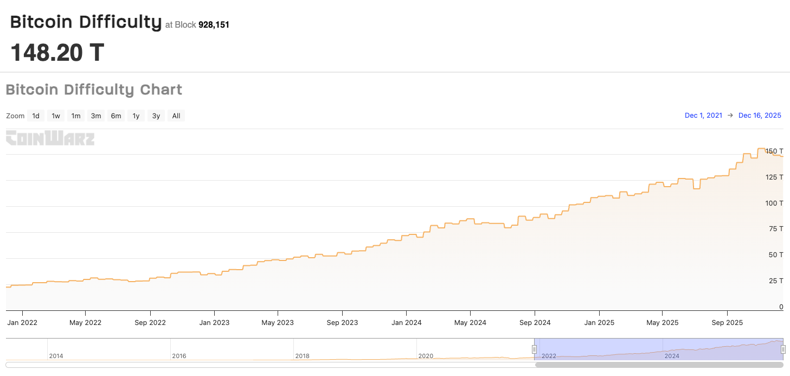Image resolution: width=790 pixels, height=376 pixels.
Task: Edit the Dec 1, 2021 start date
Action: 703,116
